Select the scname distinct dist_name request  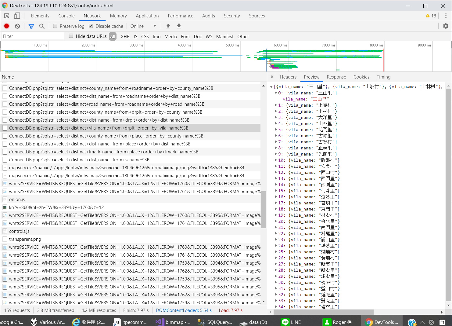(131, 160)
